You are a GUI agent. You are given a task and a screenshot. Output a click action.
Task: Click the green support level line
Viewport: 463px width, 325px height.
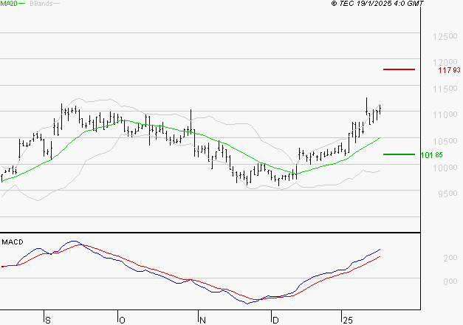tap(399, 154)
